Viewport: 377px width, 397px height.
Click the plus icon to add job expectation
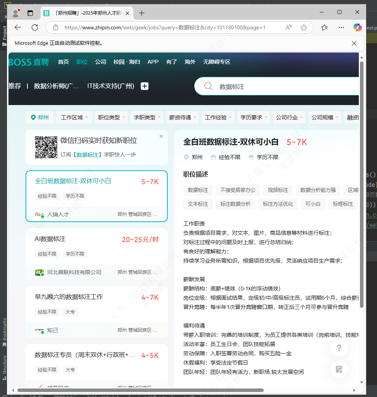click(145, 86)
